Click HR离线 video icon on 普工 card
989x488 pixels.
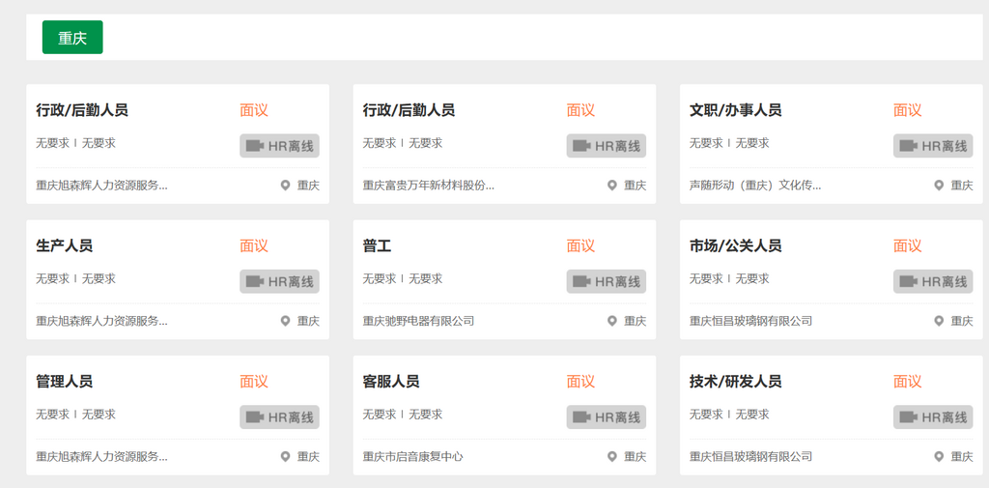[581, 281]
